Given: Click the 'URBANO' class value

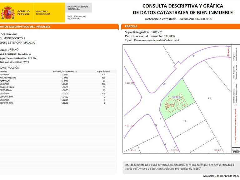Looking at the screenshot, I should point(13,50).
